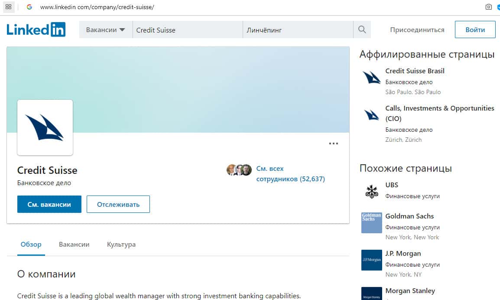Image resolution: width=500 pixels, height=300 pixels.
Task: Open the three-dot more options menu
Action: click(334, 143)
